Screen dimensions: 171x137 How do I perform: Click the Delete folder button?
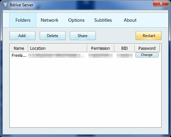click(53, 36)
